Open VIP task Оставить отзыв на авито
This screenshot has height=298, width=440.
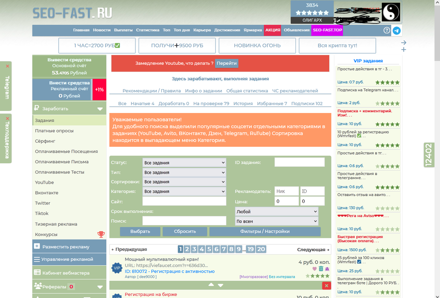click(364, 195)
